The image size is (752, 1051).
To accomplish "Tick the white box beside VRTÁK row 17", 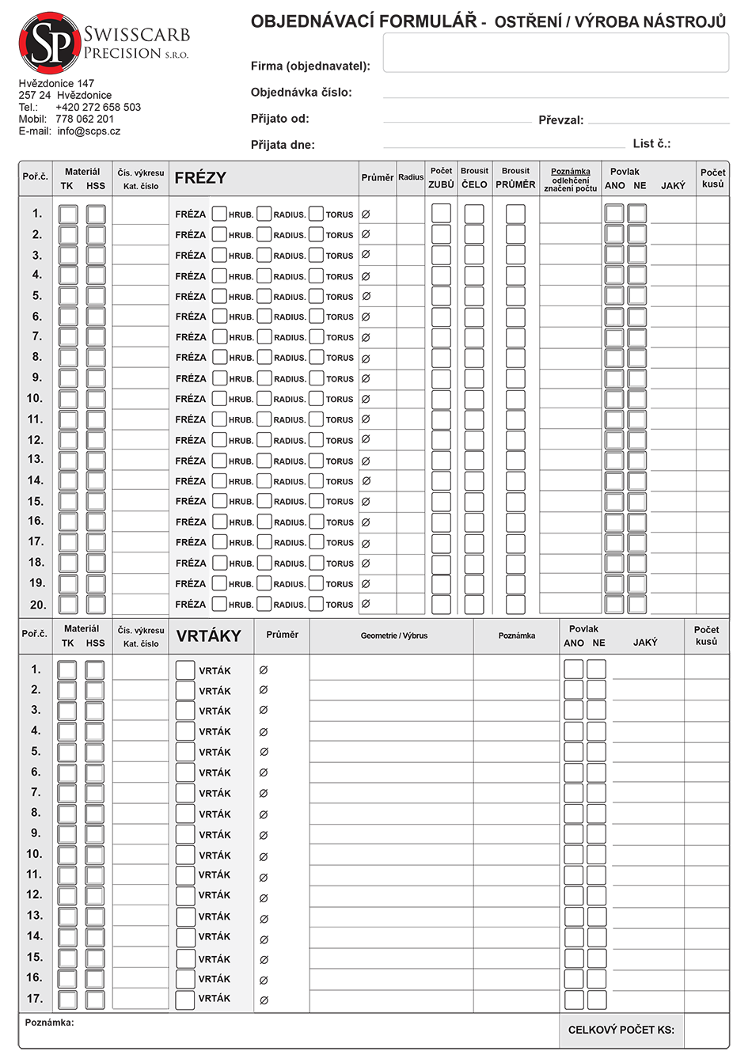I will coord(185,999).
